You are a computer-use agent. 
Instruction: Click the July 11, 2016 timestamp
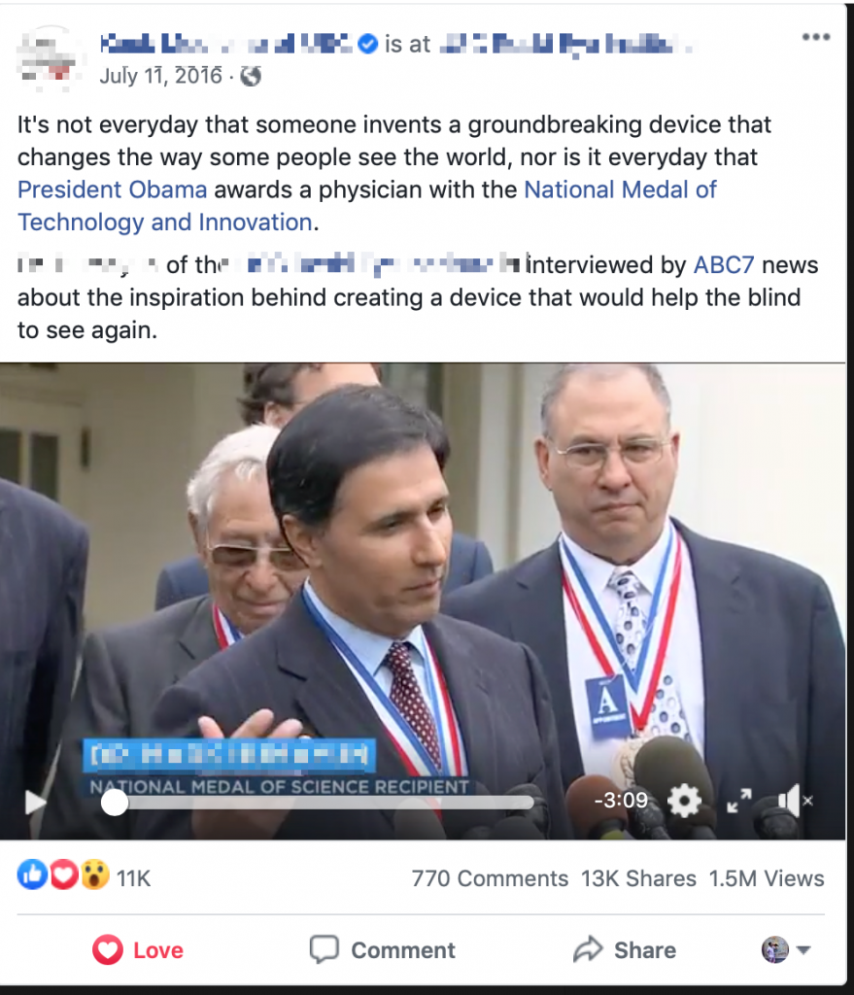click(160, 76)
